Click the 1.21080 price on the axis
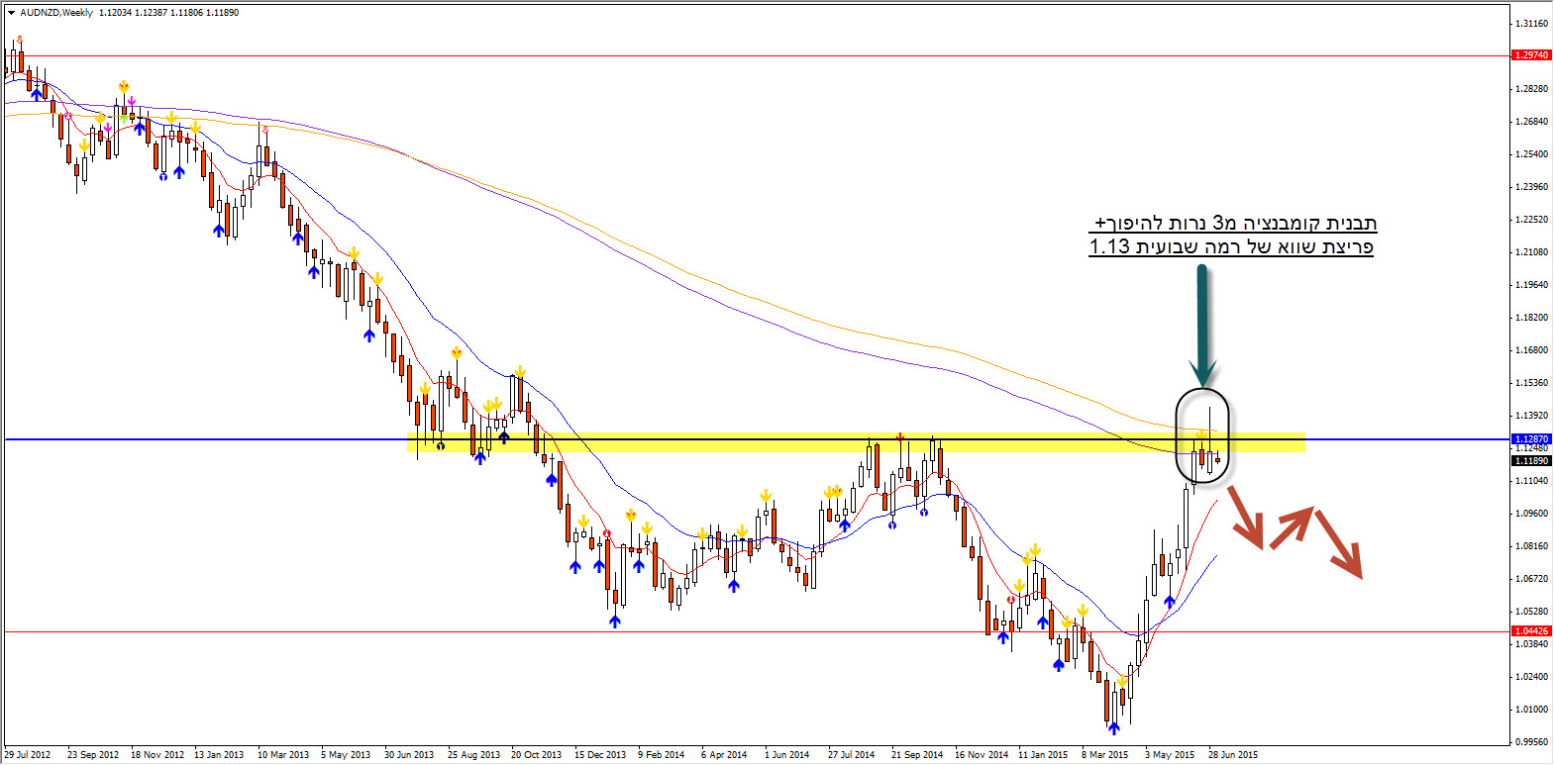1554x765 pixels. 1531,252
